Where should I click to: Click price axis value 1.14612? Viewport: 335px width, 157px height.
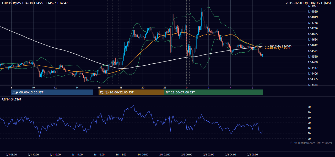tap(313, 45)
